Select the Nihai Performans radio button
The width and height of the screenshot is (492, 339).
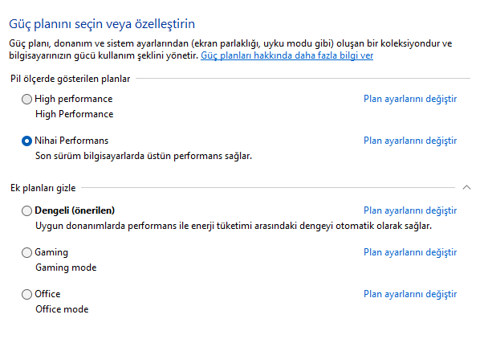point(27,141)
